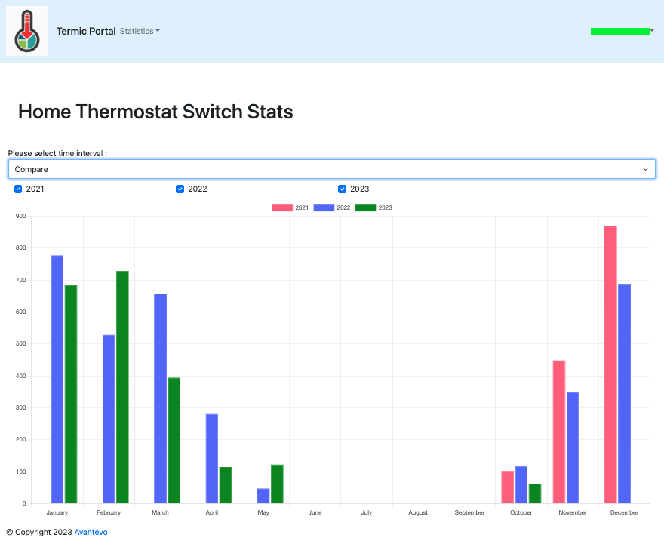Screen dimensions: 664x541
Task: Click the green May 2023 bar
Action: [x=277, y=484]
